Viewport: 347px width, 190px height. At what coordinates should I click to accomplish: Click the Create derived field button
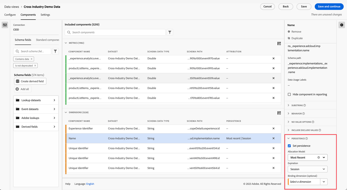point(30,81)
